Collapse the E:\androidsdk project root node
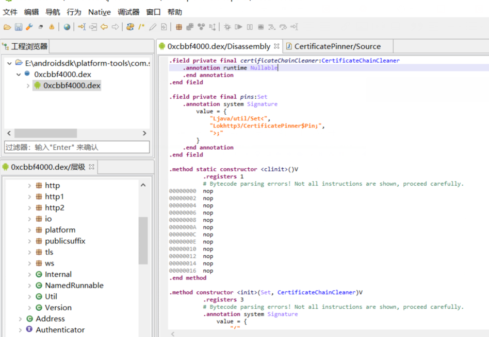Viewport: 489px width, 337px height. pyautogui.click(x=9, y=63)
